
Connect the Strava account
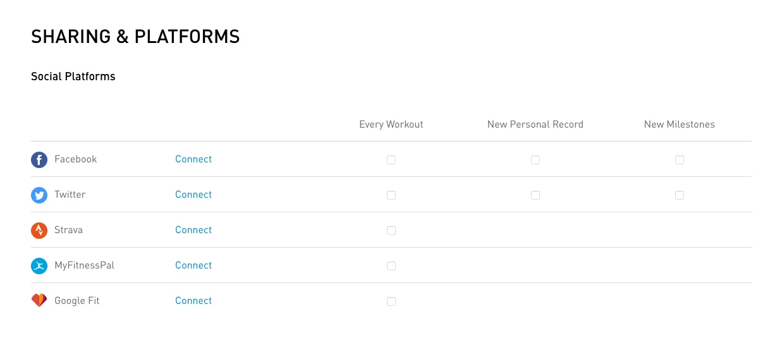(x=193, y=230)
